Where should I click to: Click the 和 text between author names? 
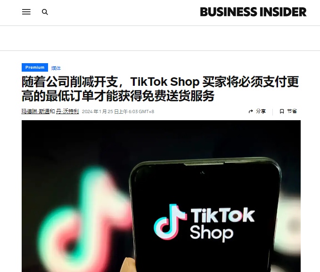[x=52, y=111]
